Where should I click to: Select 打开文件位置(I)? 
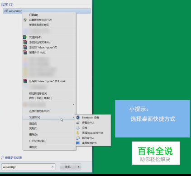pos(38,141)
